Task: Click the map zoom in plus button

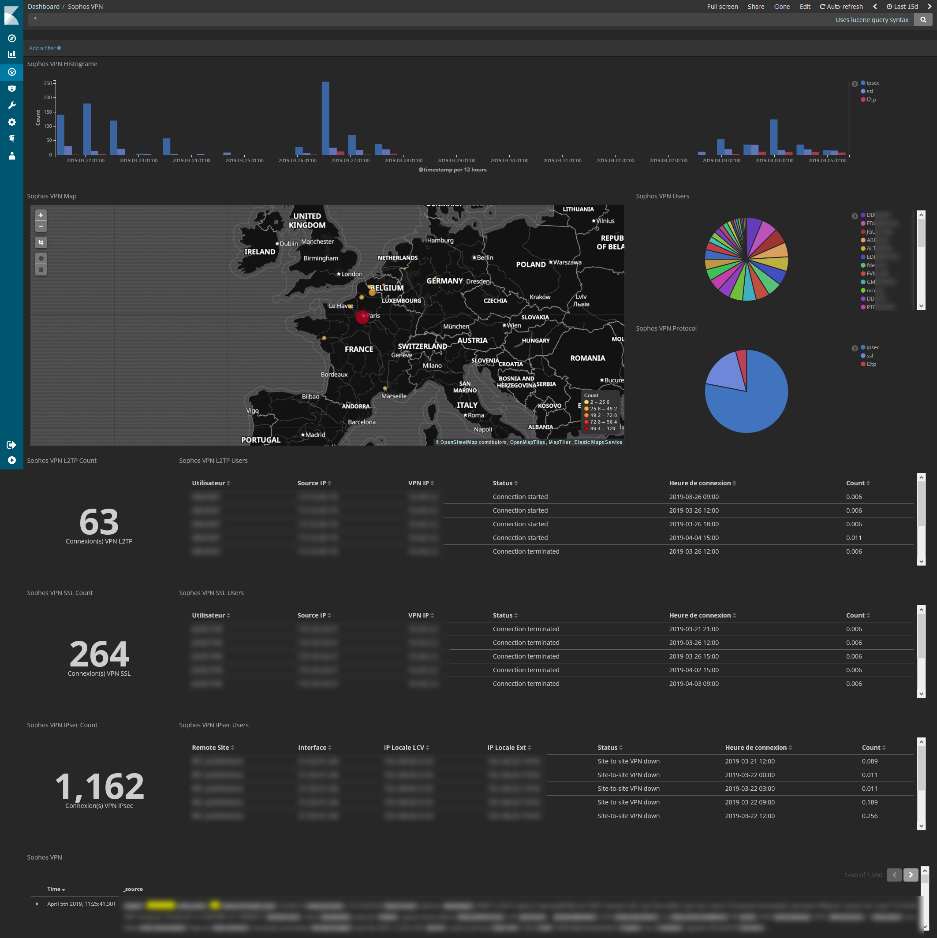Action: [41, 215]
